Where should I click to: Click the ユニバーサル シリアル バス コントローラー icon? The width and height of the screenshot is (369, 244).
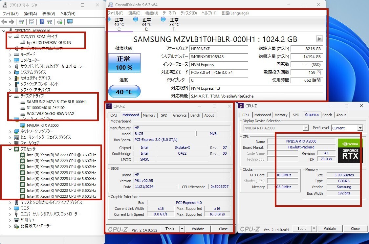tap(16, 214)
